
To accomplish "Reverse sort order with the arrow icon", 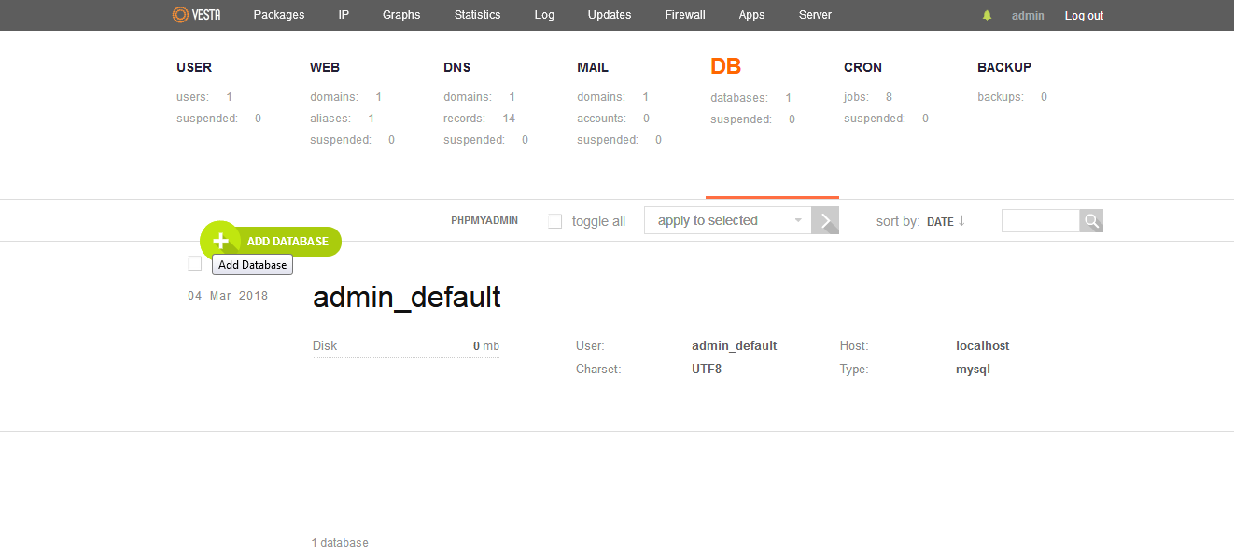I will (962, 221).
